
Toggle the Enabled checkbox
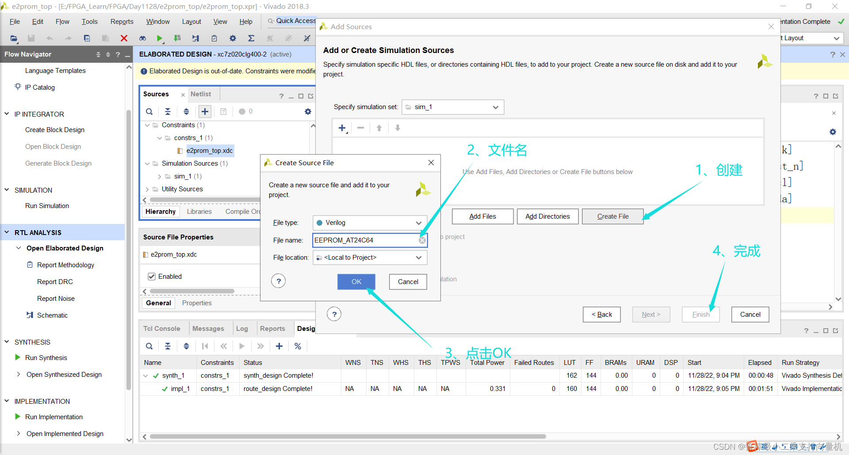click(152, 277)
